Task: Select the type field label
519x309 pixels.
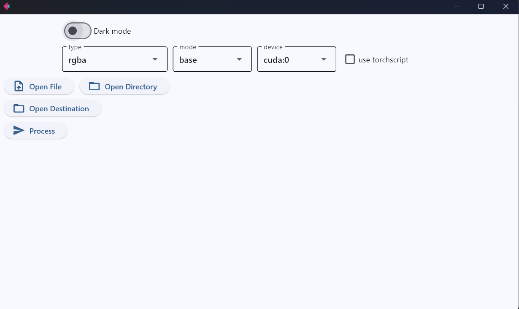Action: tap(75, 47)
